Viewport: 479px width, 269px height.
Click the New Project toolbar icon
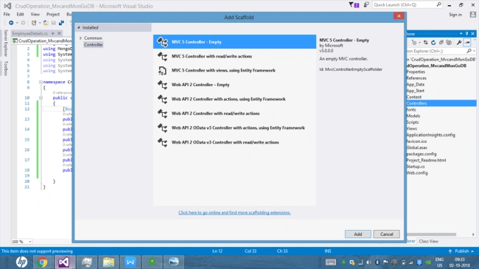(34, 23)
